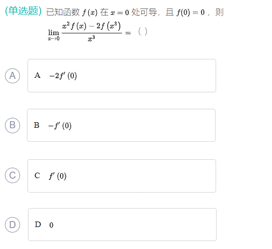Click the letter B inside second answer box
Viewport: 272px width, 249px height.
[36, 125]
